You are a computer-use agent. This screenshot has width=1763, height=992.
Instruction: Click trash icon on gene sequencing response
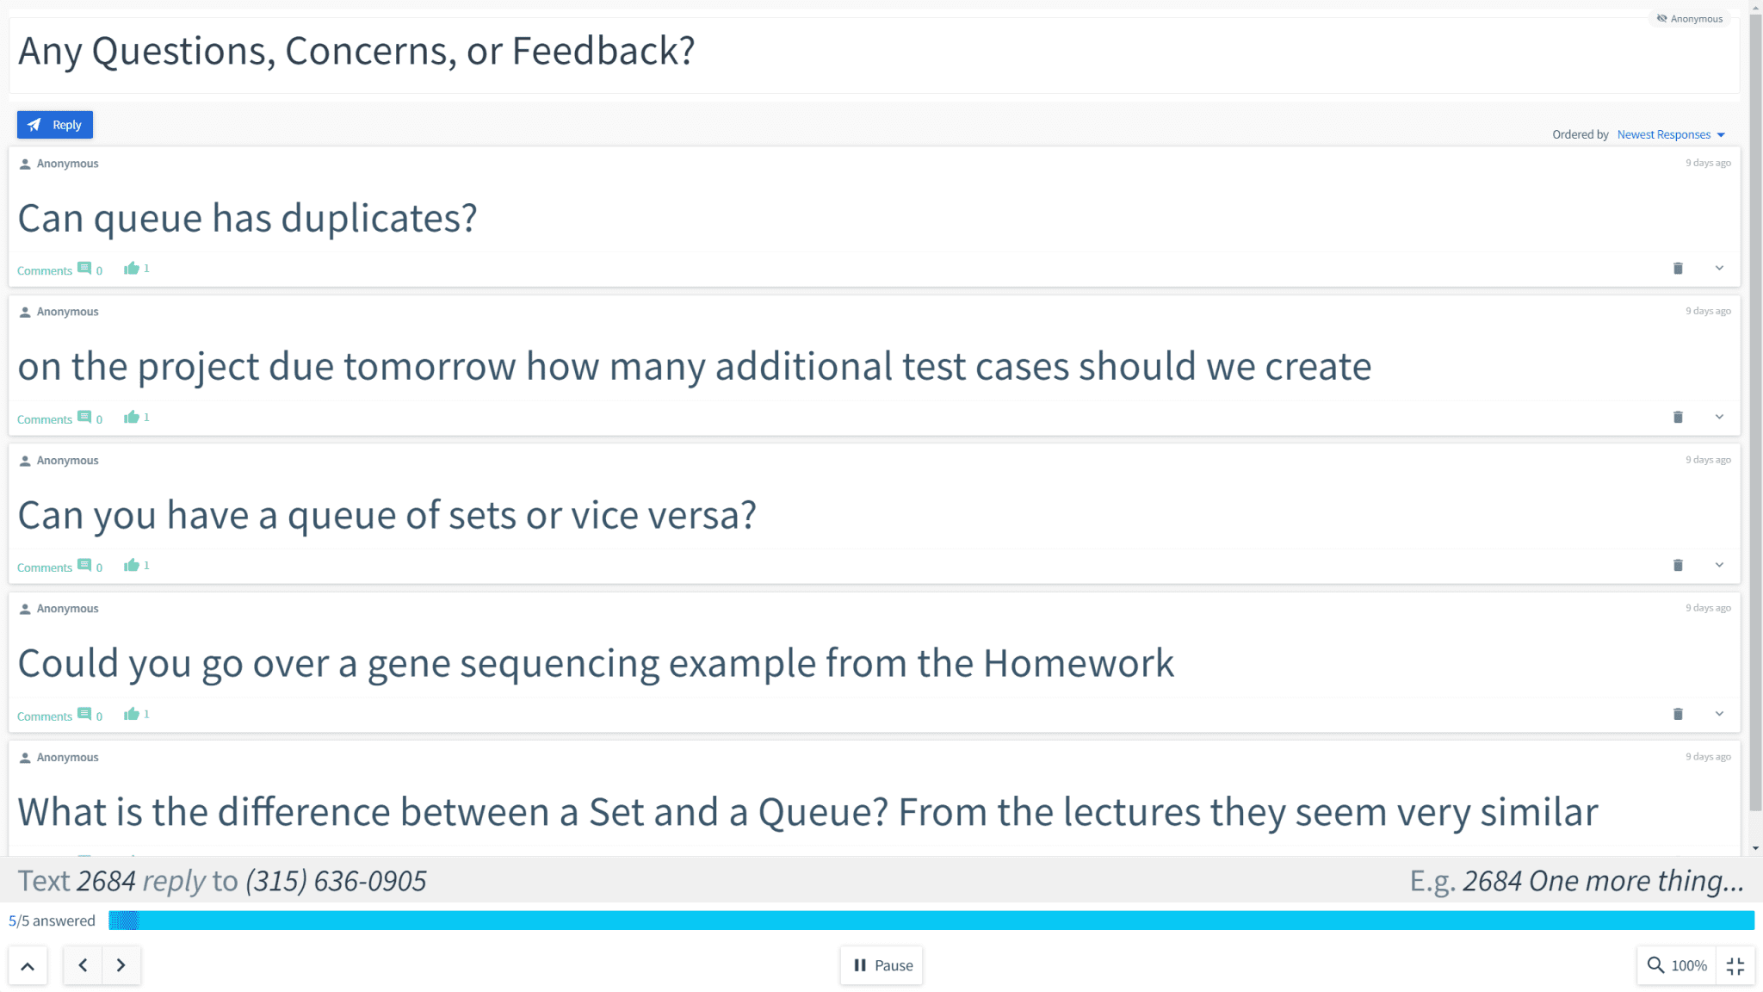point(1678,714)
